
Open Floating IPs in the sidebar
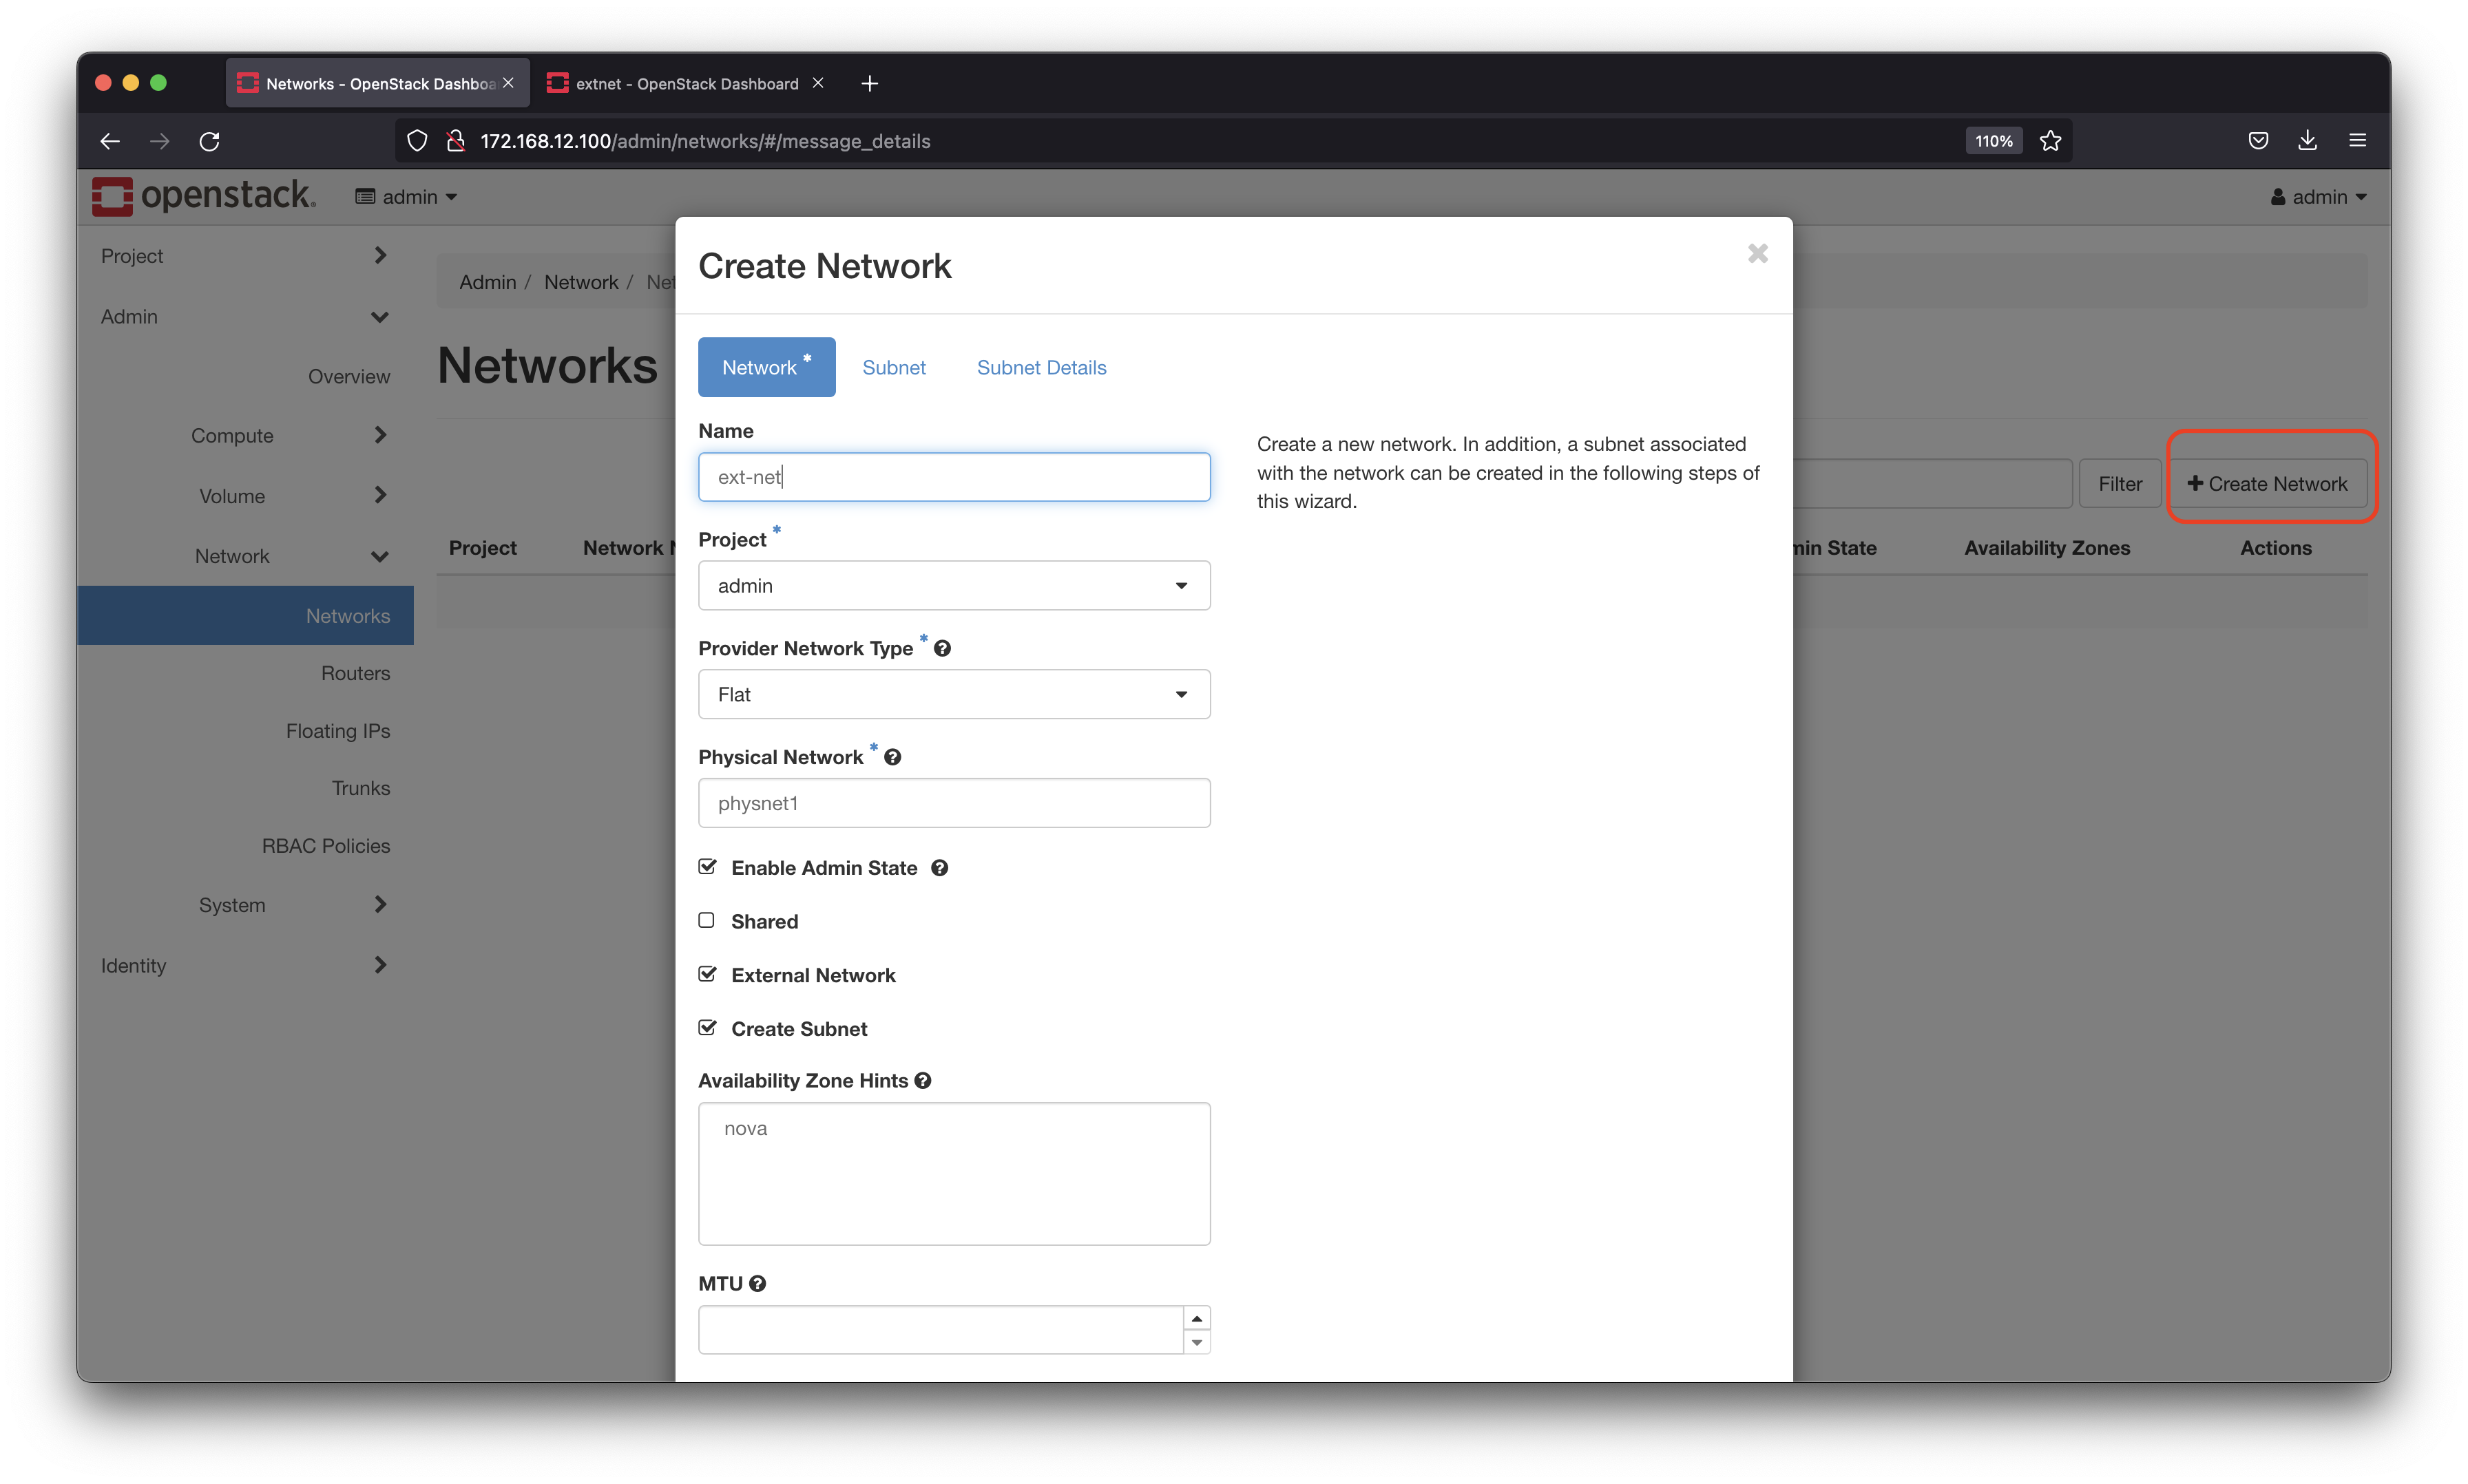337,731
